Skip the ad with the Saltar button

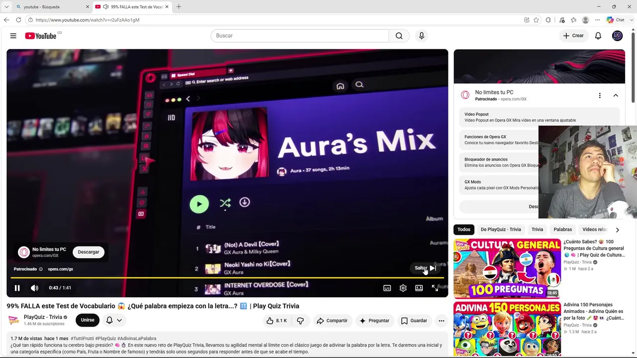(426, 268)
